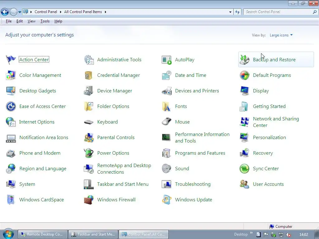Click the User Accounts icon

click(x=245, y=184)
